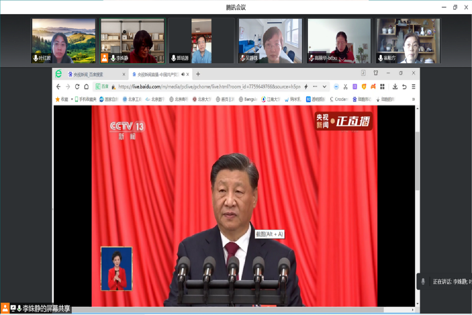Open the hamburger menu icon at toolbar end
472x315 pixels.
pos(413,87)
